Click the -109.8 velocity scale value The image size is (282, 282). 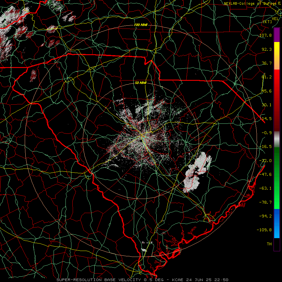264,230
